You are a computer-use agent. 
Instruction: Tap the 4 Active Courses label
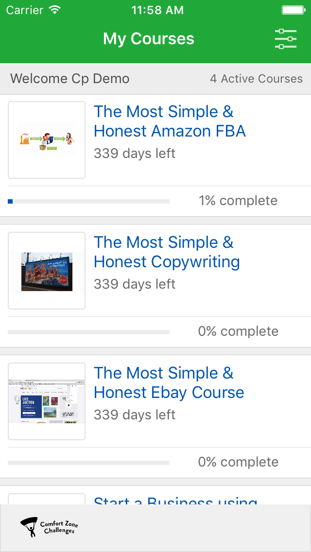[x=257, y=79]
